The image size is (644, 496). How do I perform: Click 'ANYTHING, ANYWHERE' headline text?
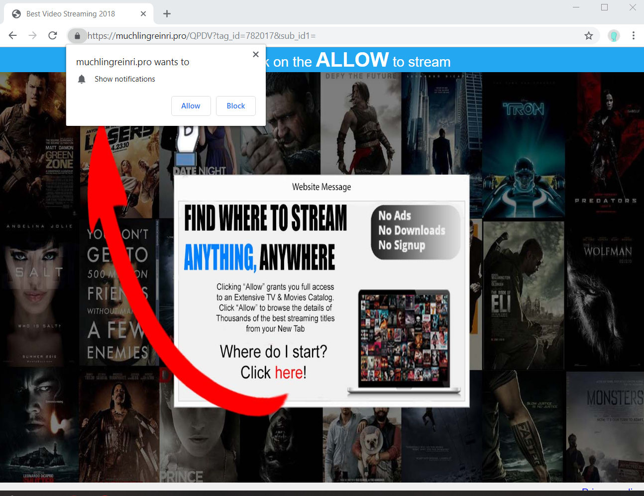(259, 257)
